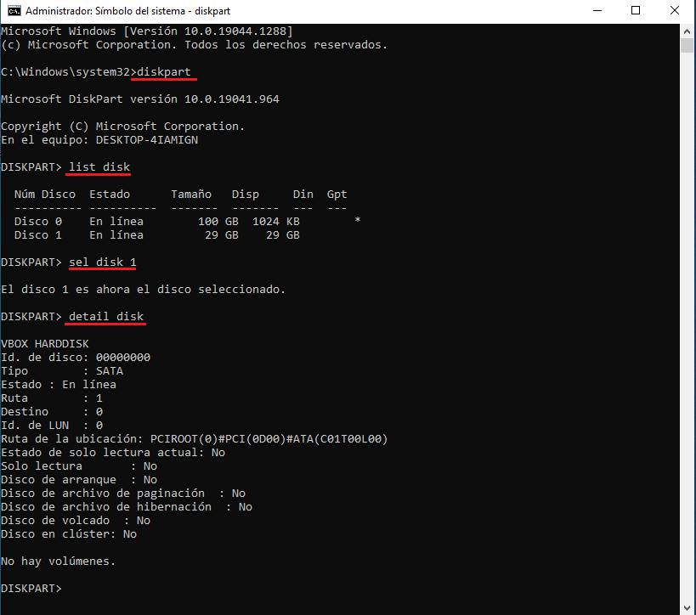Click the 'SATA' type value
Screen dimensions: 696x615
[110, 371]
